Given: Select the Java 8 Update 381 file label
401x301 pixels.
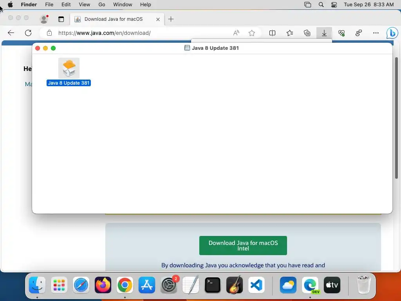Looking at the screenshot, I should coord(69,83).
